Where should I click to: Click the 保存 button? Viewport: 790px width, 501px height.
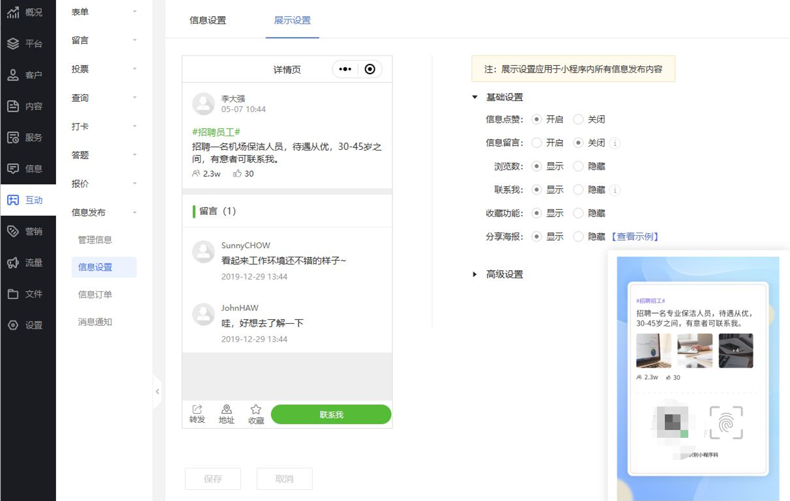point(213,479)
